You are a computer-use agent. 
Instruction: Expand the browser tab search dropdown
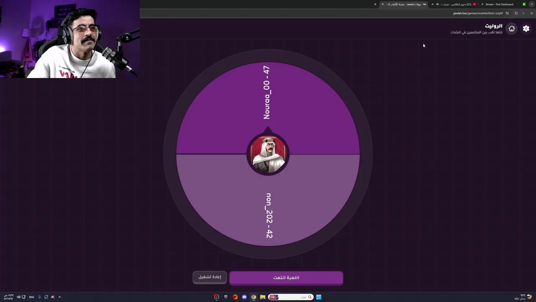532,4
